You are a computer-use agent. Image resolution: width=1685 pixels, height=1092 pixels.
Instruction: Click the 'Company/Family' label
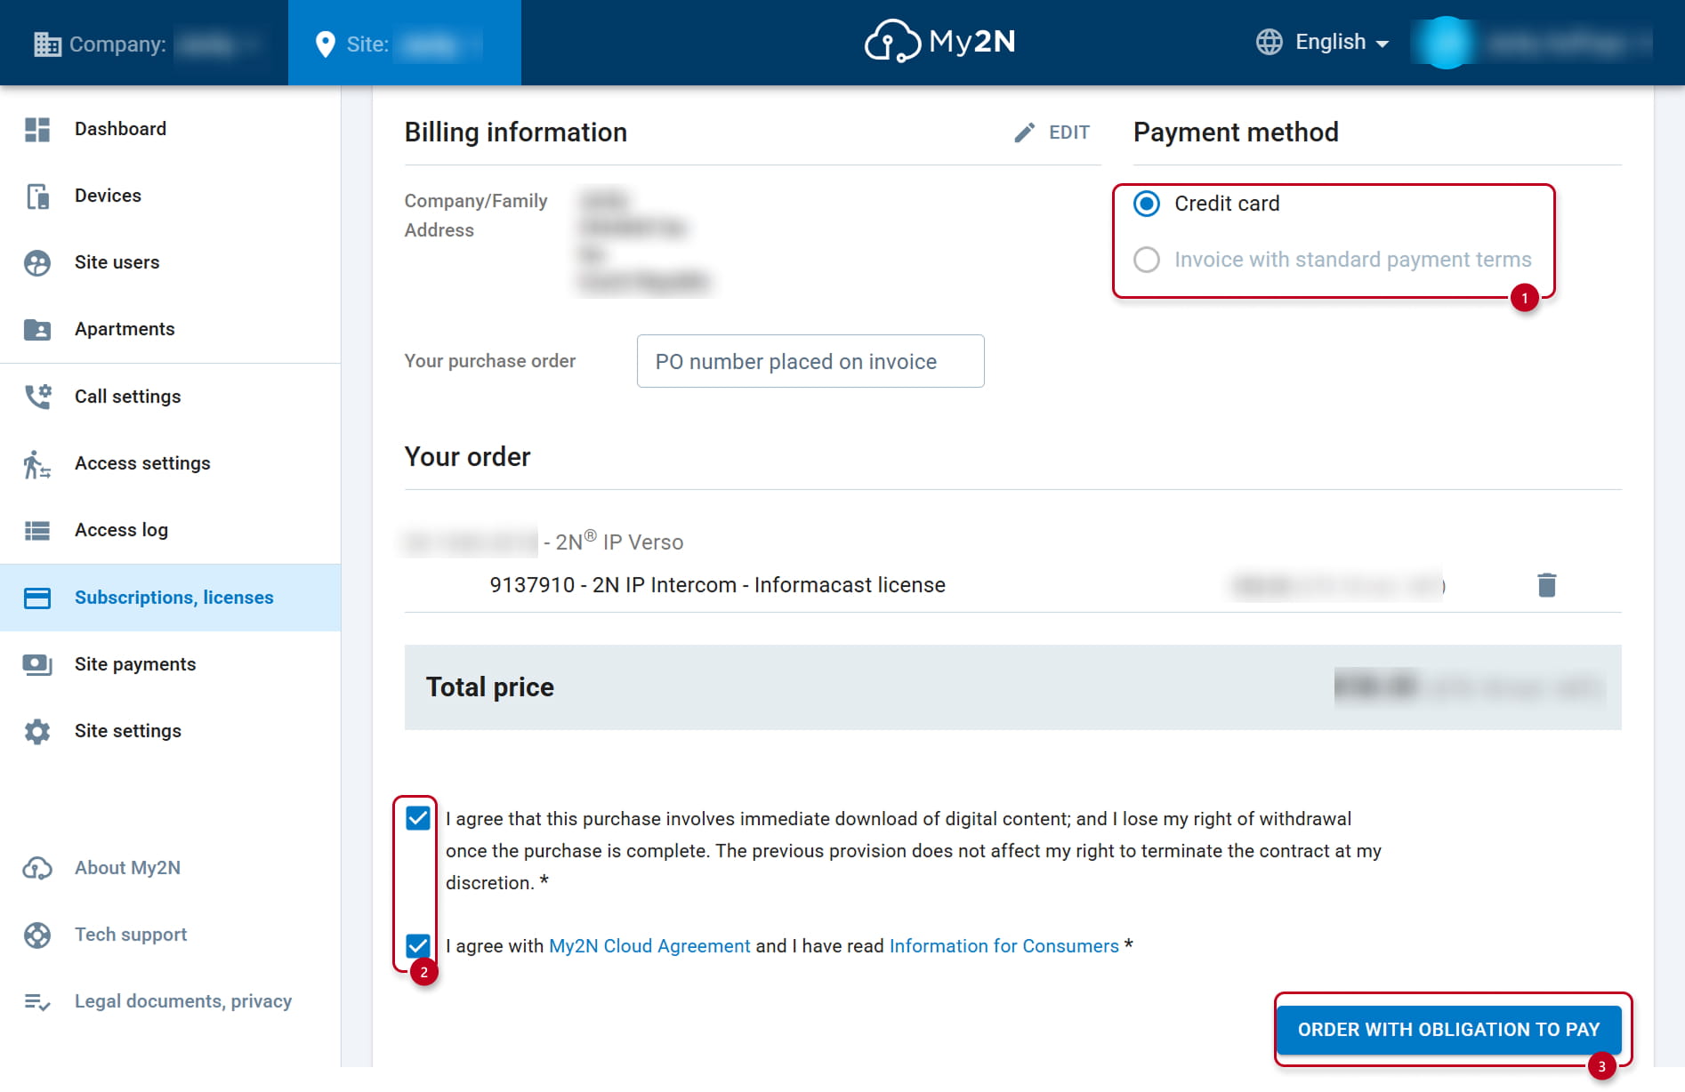476,201
